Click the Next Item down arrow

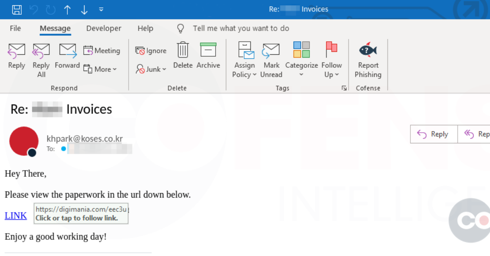(84, 10)
